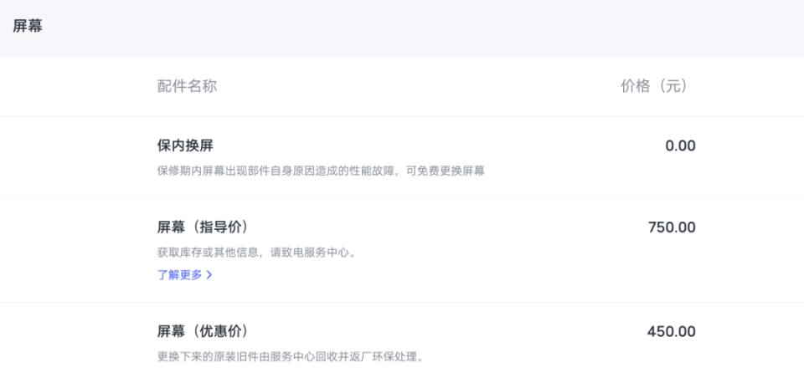Select the 保内换屏 item title
Screen dimensions: 804x383
[184, 146]
